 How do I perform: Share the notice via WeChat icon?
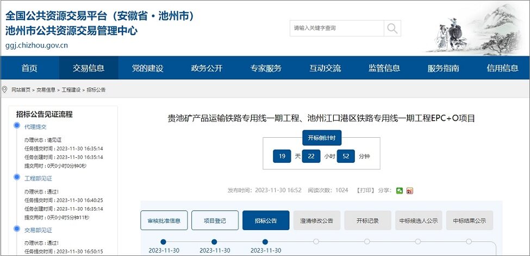click(400, 190)
